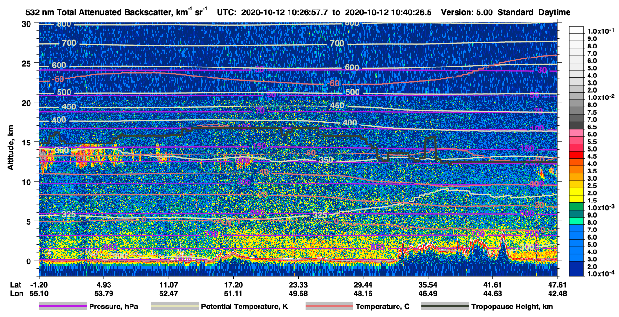This screenshot has height=317, width=619.
Task: Click the longitude value '52.47'
Action: [x=169, y=294]
